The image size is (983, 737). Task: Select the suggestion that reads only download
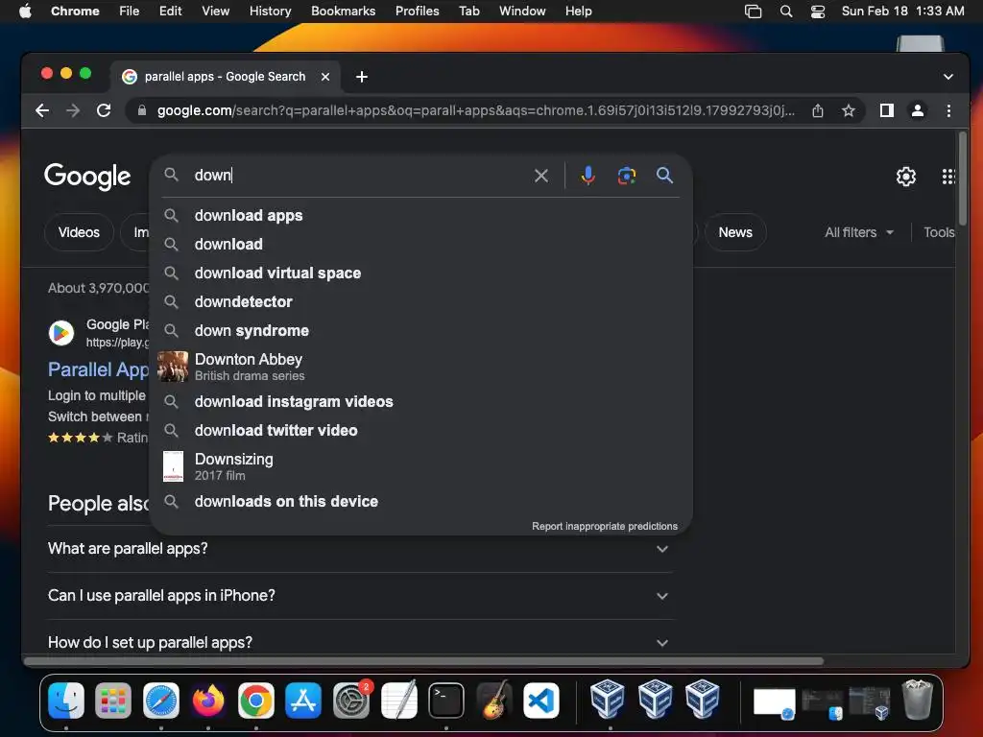point(420,245)
